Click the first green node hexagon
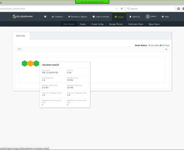 coord(25,63)
